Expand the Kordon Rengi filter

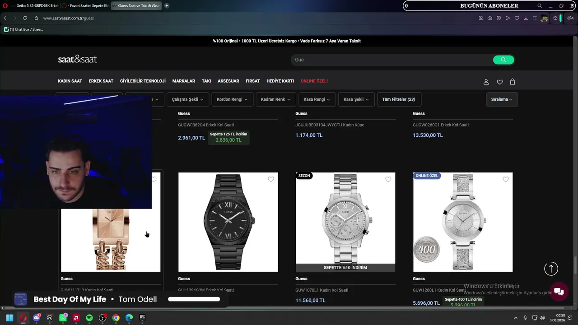click(x=233, y=99)
